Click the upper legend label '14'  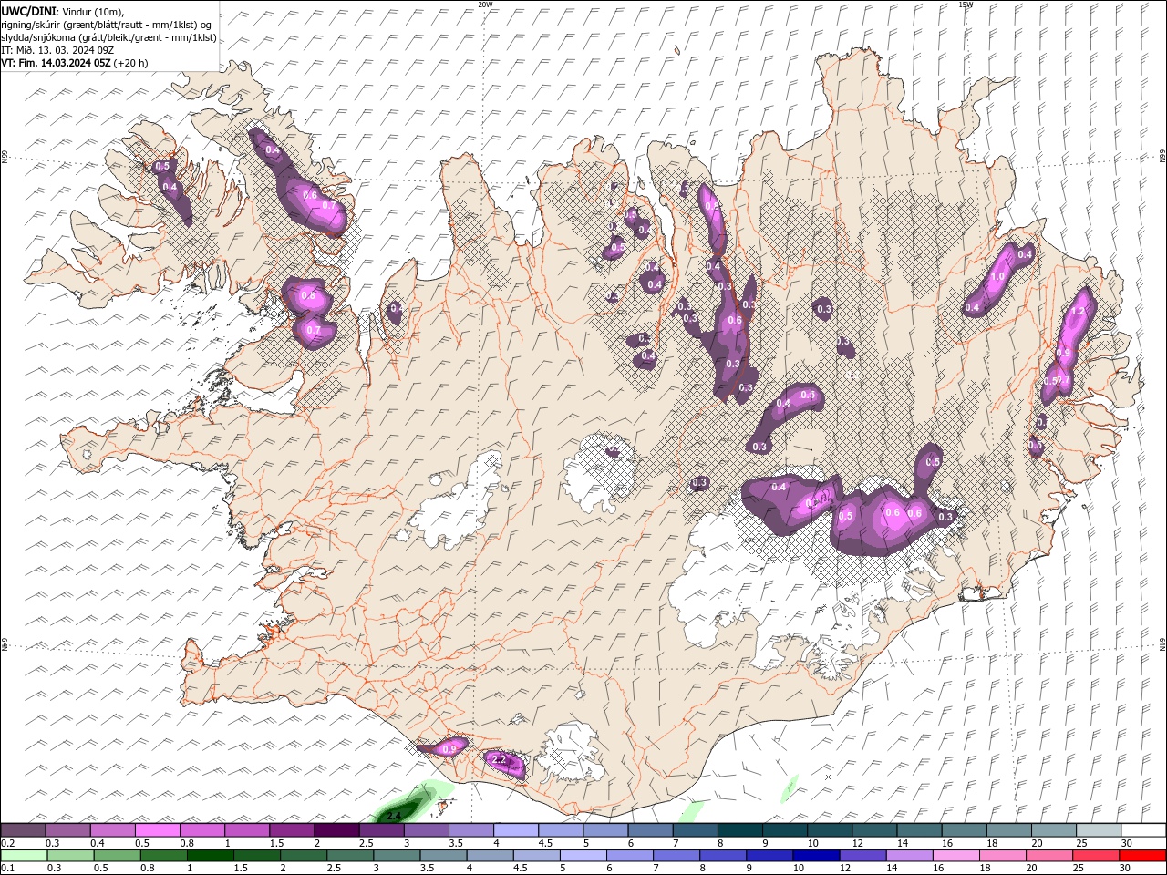pyautogui.click(x=903, y=843)
